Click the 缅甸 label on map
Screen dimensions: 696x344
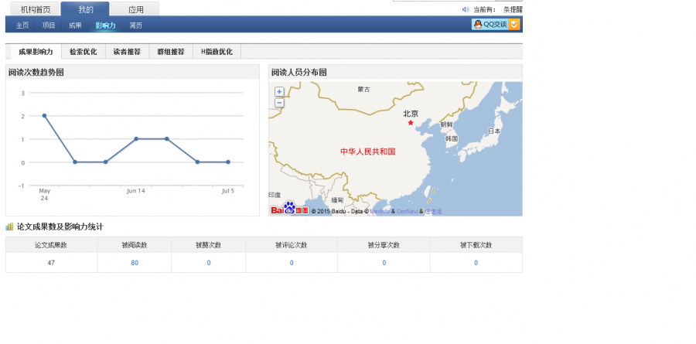(x=337, y=200)
